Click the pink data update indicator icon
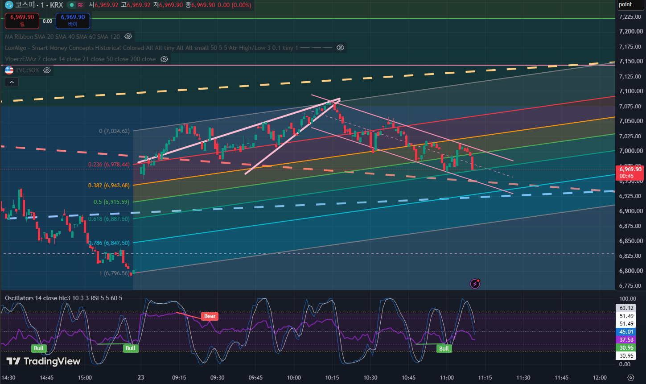Viewport: 646px width, 384px height. [80, 5]
